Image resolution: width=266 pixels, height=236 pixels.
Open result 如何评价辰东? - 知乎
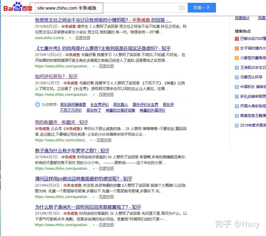point(56,76)
